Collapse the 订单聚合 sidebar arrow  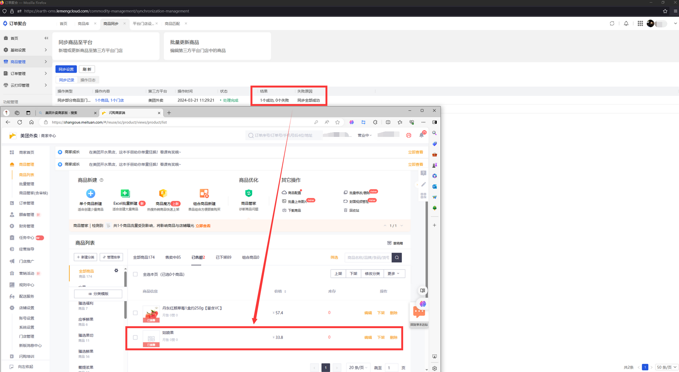46,38
